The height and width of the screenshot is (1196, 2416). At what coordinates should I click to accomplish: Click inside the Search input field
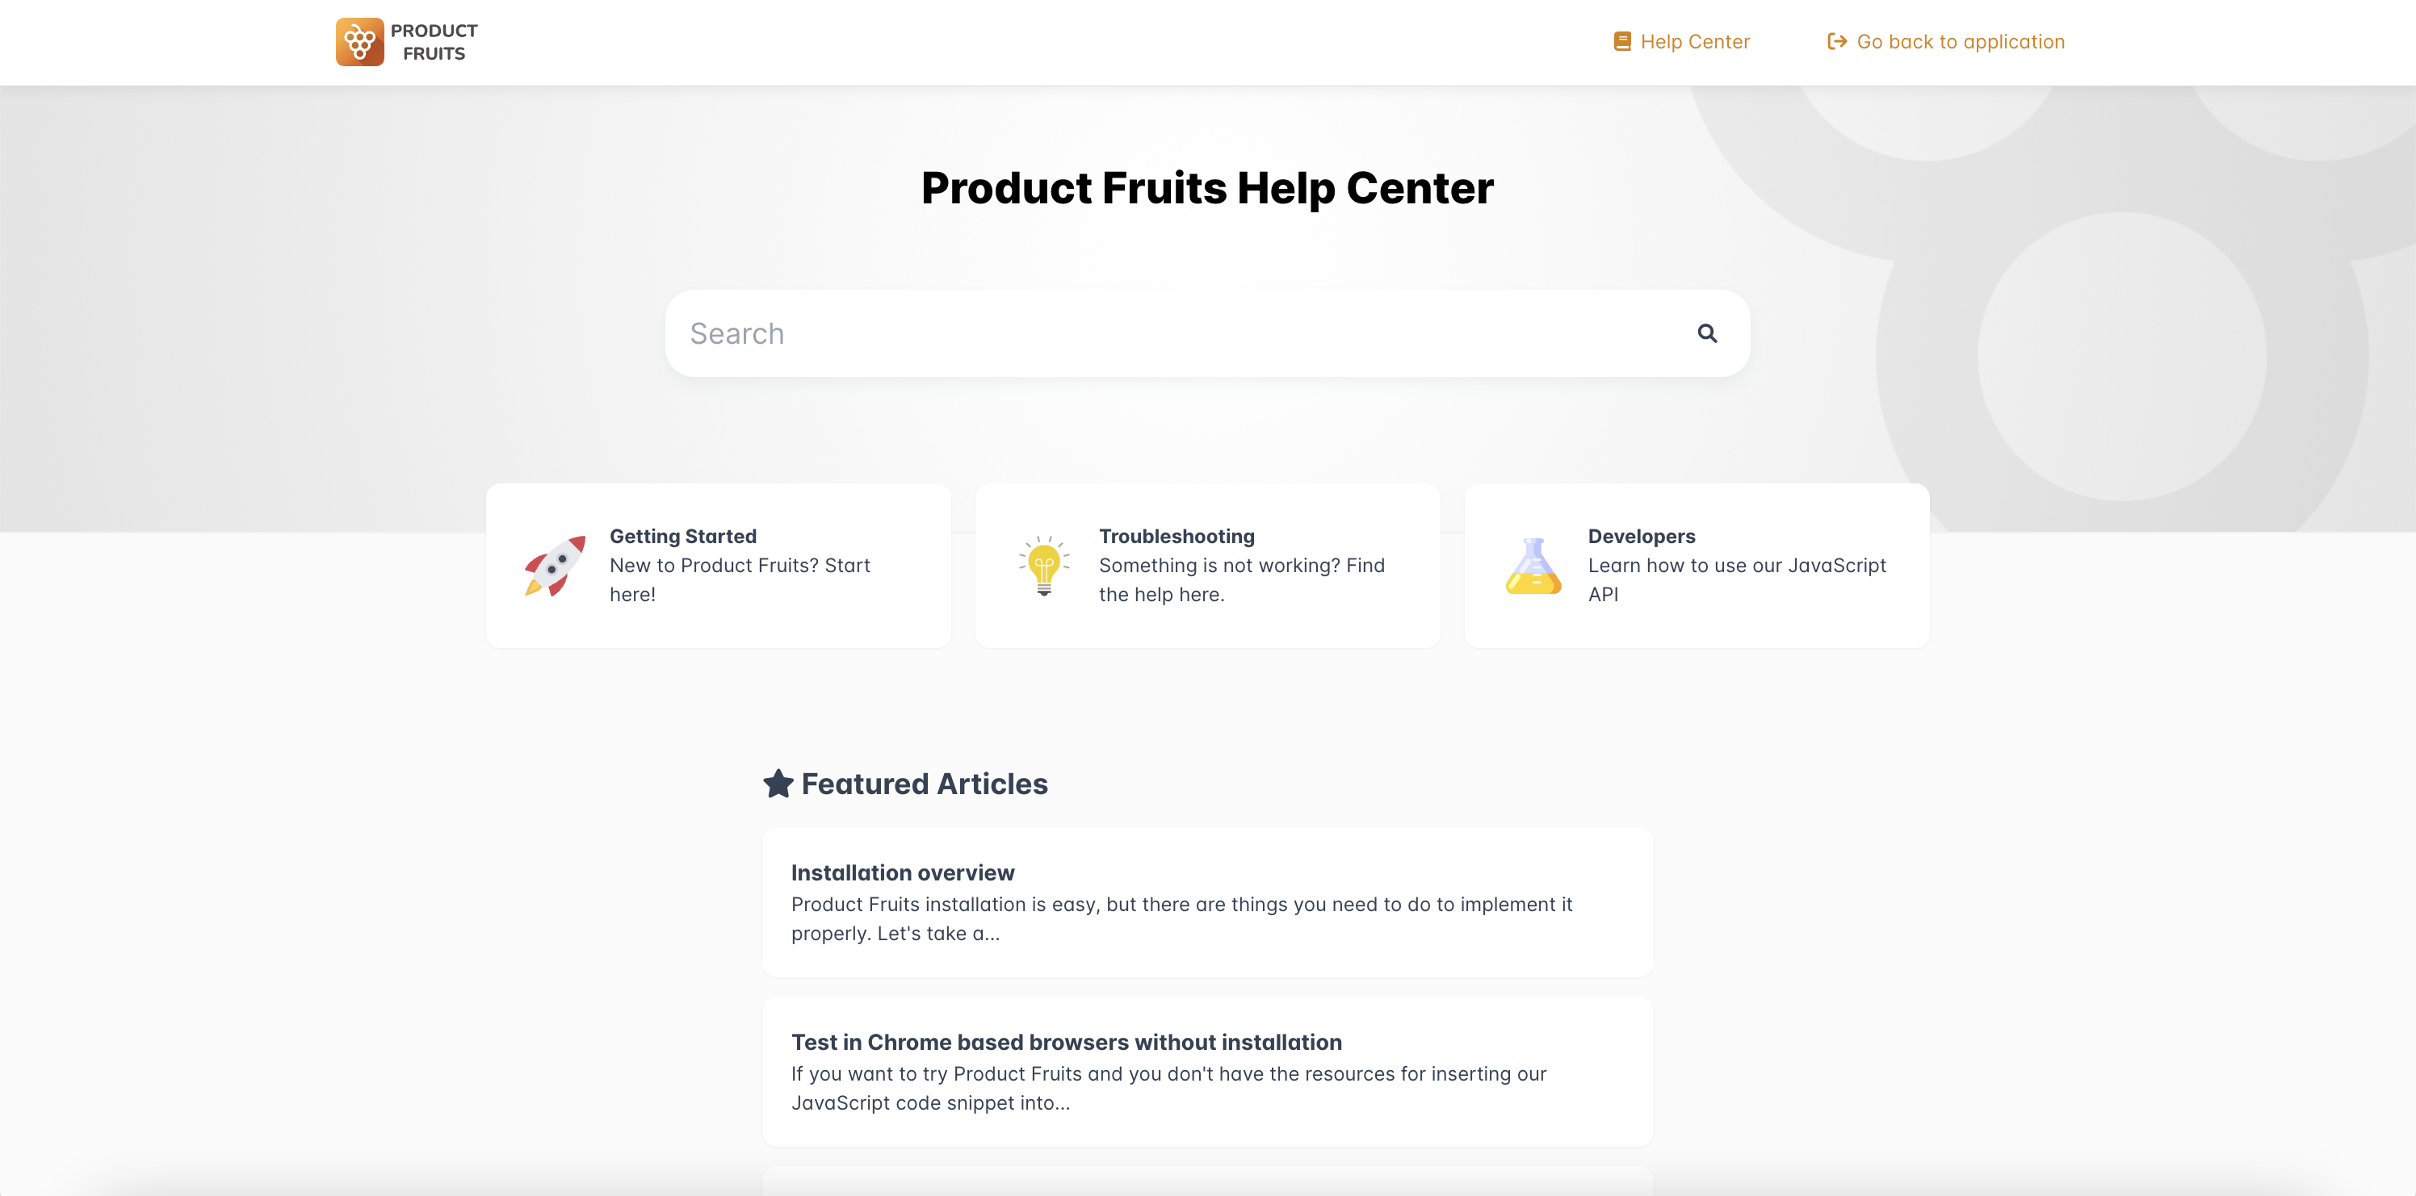1126,332
